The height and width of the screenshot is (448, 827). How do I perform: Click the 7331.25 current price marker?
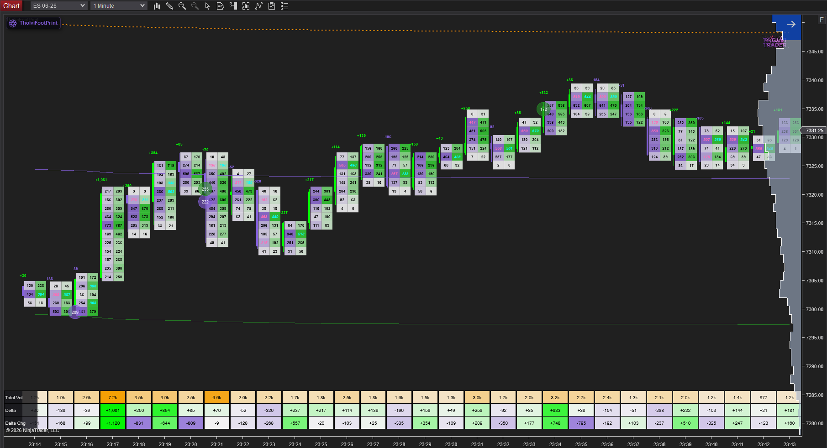(x=814, y=130)
